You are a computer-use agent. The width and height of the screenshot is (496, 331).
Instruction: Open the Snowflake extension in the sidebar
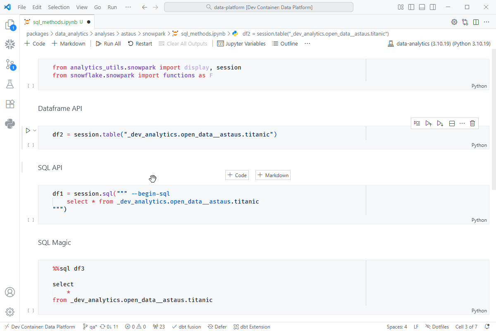point(10,45)
